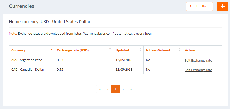Click the Currencies page heading
This screenshot has width=230, height=109.
coord(22,6)
